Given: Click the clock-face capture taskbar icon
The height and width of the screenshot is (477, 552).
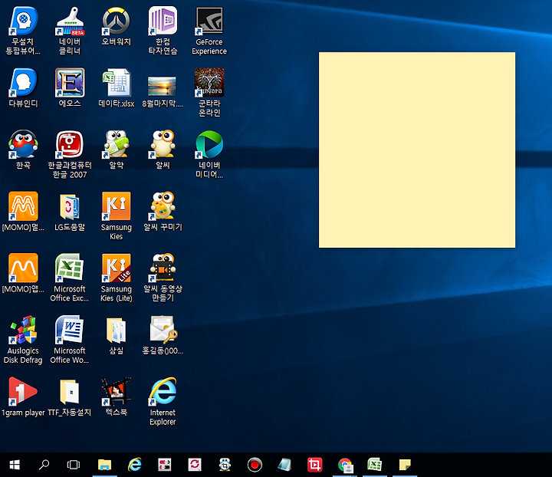Looking at the screenshot, I should tap(225, 465).
